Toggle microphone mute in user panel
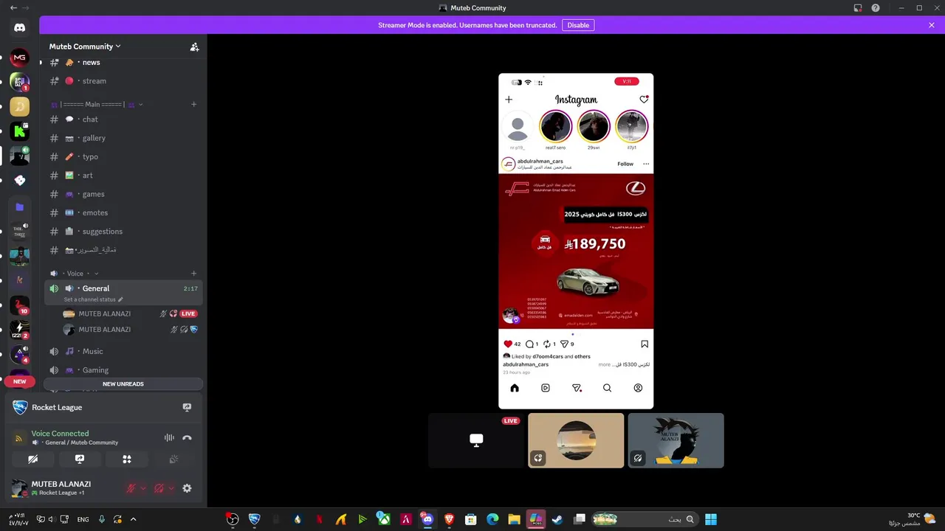945x531 pixels. coord(131,488)
